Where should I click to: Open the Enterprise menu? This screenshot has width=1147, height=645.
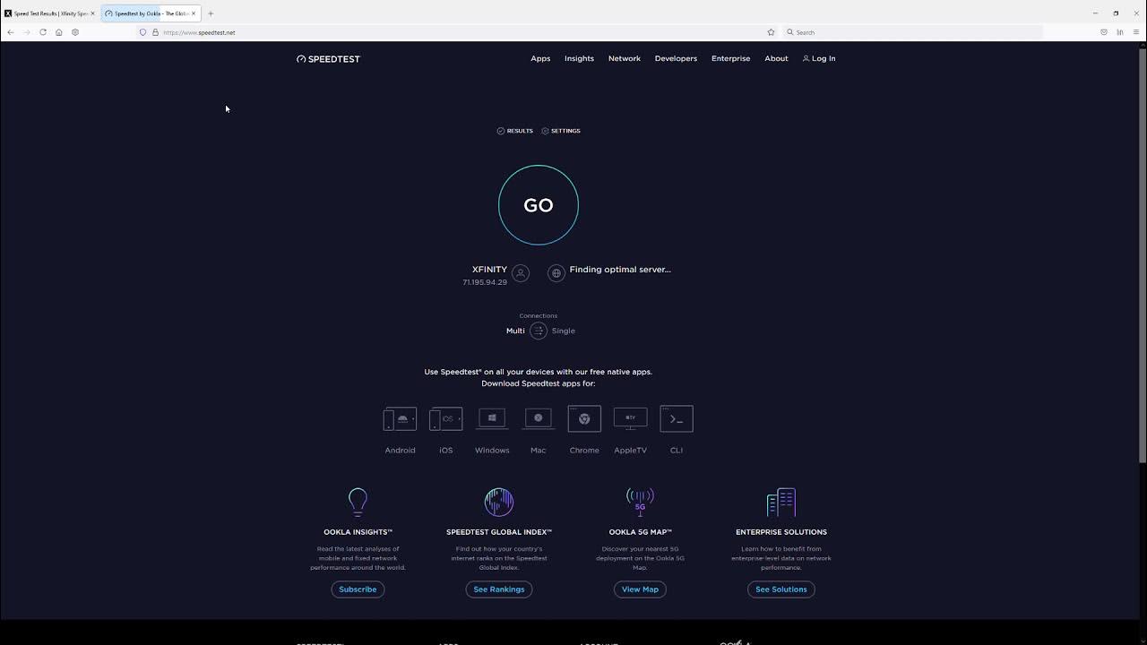coord(730,58)
